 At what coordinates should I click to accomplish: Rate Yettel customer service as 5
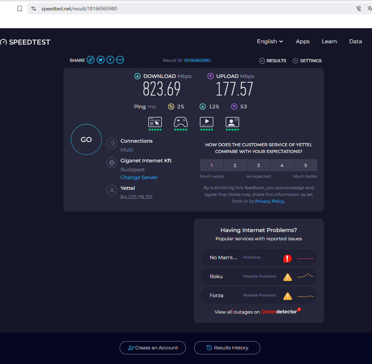coord(305,165)
